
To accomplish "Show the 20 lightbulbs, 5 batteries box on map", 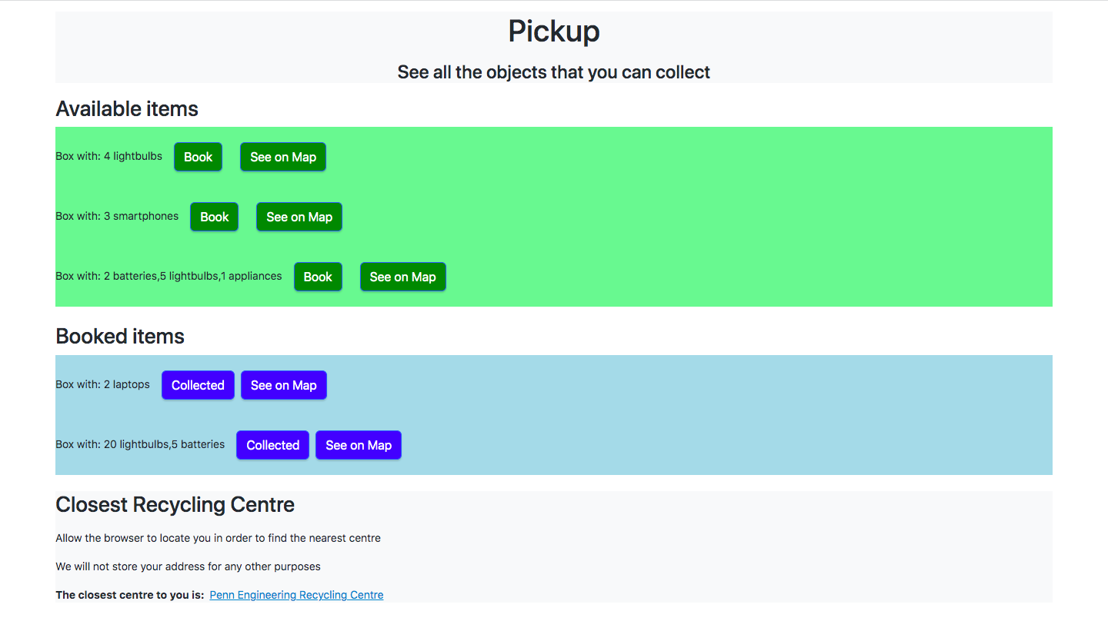I will point(359,445).
